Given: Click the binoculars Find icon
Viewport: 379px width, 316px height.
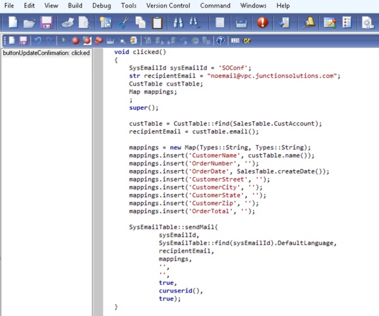Looking at the screenshot, I should pyautogui.click(x=179, y=23).
